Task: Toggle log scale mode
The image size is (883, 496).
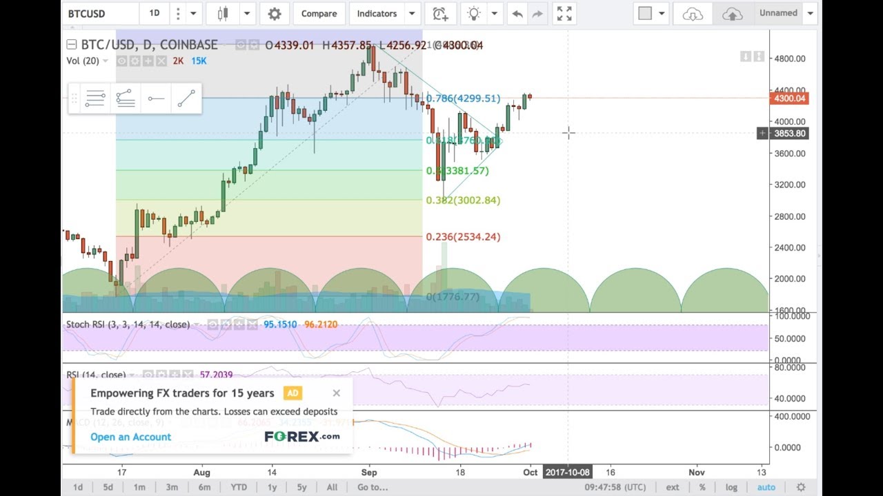Action: (x=731, y=487)
